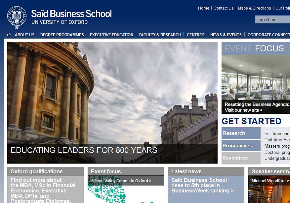Open the Maps & Directions link
The width and height of the screenshot is (290, 203).
point(255,8)
